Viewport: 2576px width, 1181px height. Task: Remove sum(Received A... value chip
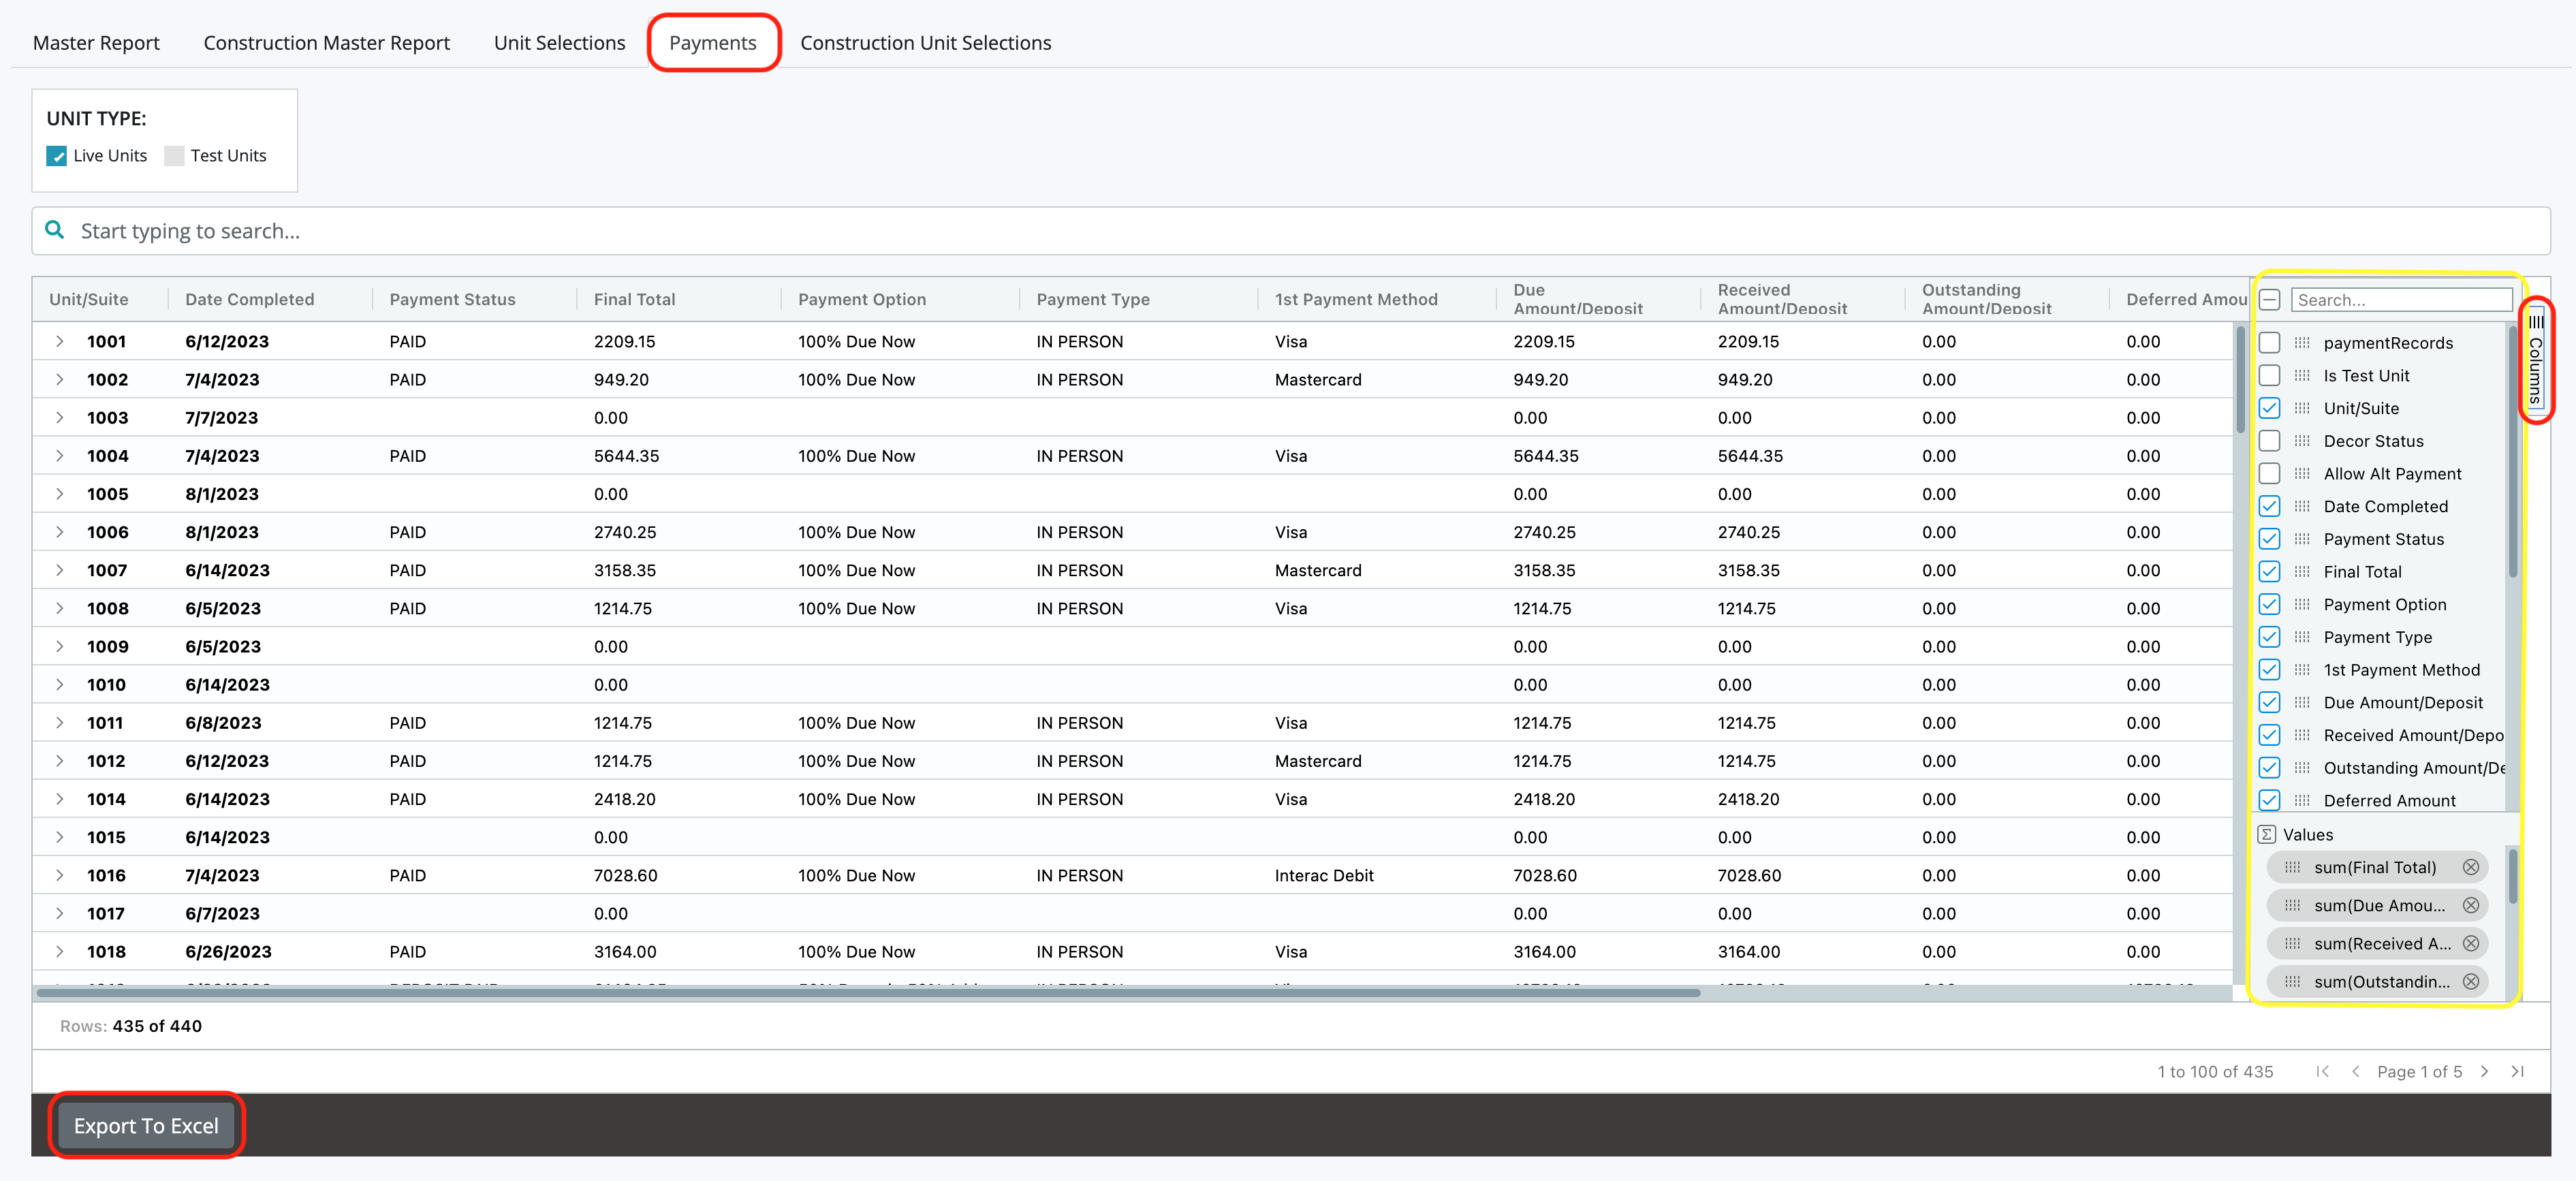(x=2470, y=943)
